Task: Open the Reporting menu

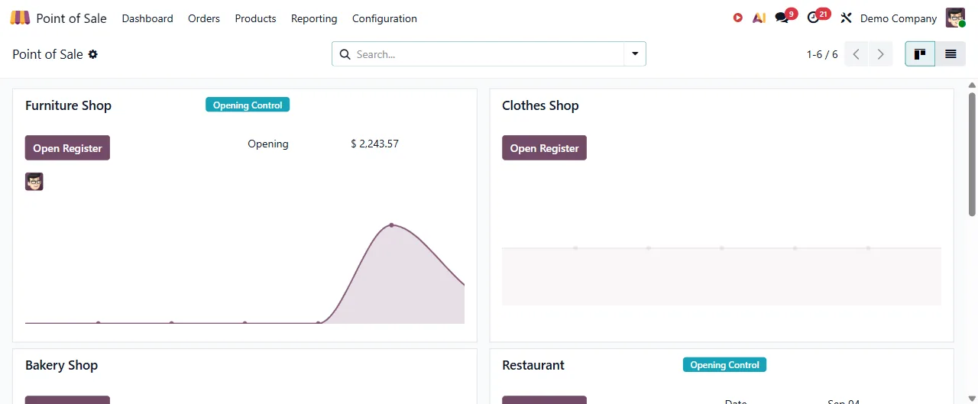Action: click(314, 18)
